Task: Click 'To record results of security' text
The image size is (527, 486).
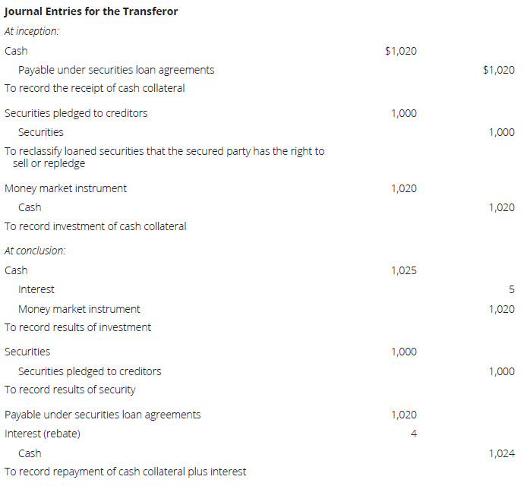Action: [x=70, y=390]
